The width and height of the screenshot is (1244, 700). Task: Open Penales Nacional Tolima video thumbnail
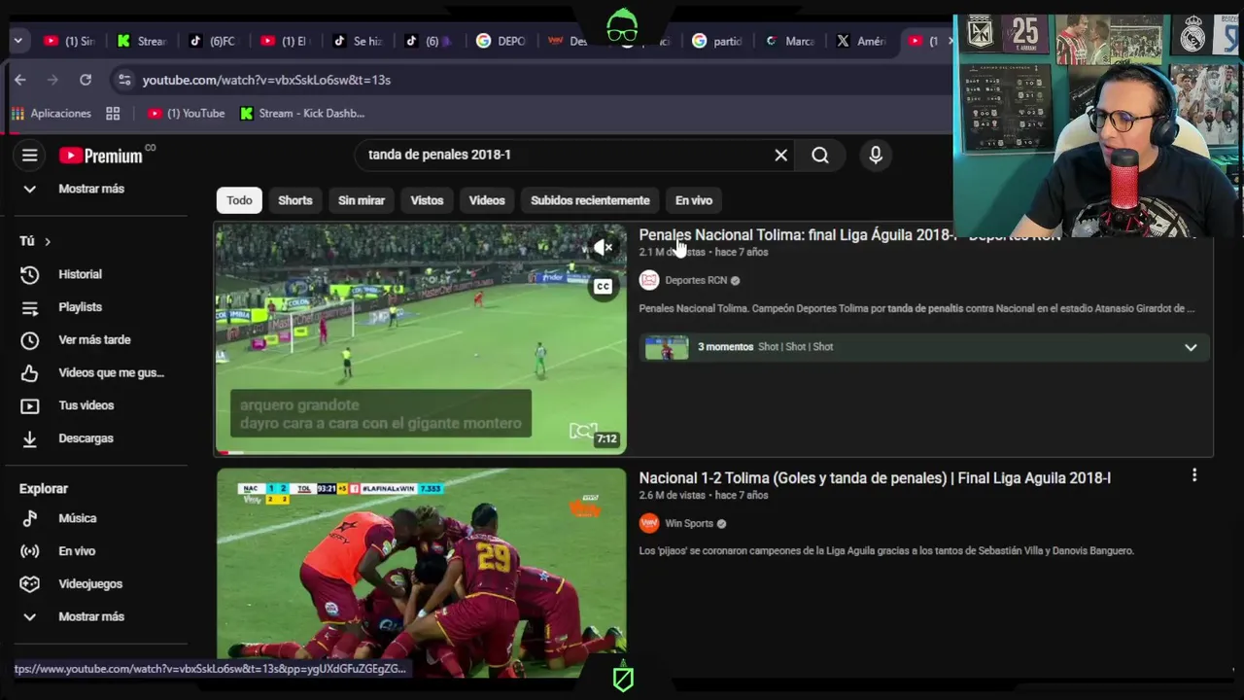(x=421, y=339)
